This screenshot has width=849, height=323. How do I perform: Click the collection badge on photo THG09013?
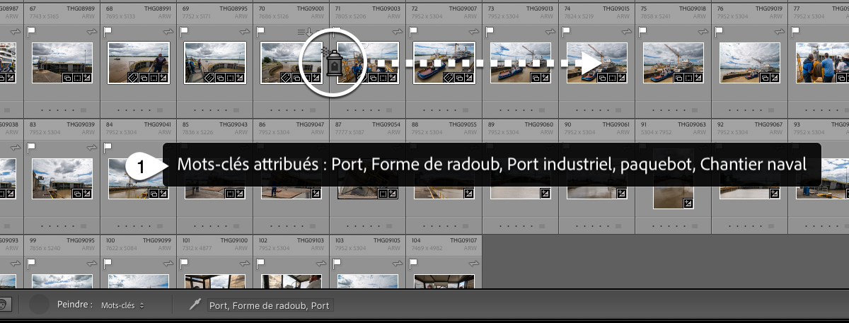(x=536, y=77)
